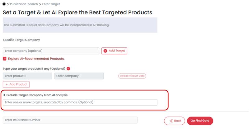Screen dimensions: 249x133
Task: Click the Go Find Gold button
Action: pos(200,121)
